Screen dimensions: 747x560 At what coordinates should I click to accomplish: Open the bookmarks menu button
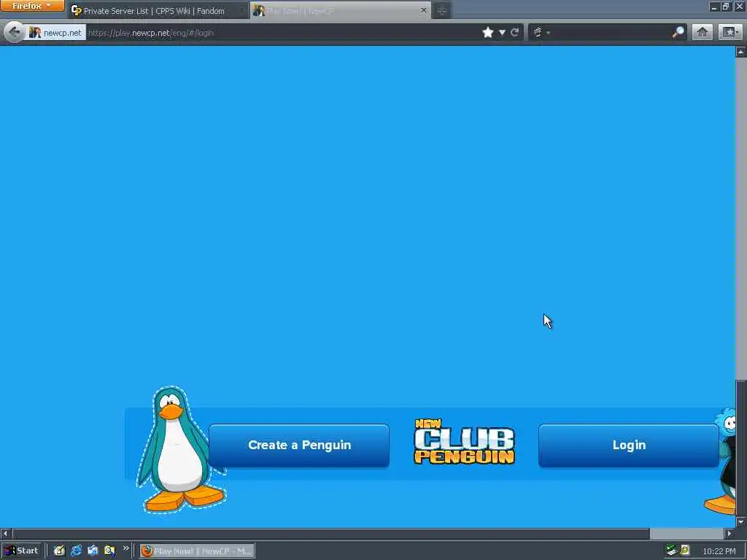tap(729, 32)
